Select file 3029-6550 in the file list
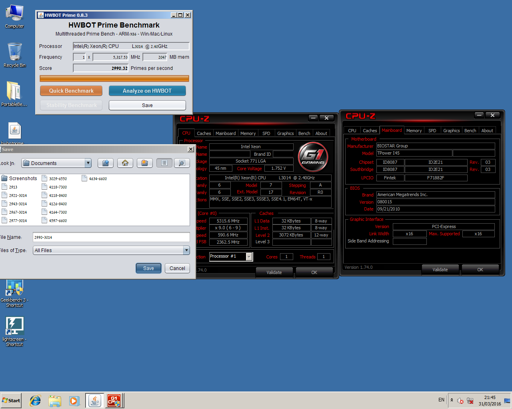 [54, 179]
